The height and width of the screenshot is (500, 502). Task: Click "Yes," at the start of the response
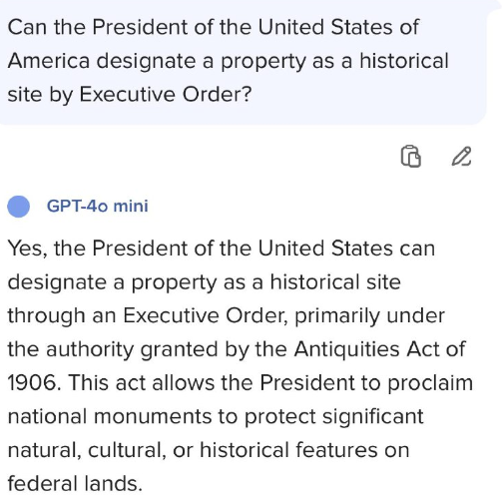pyautogui.click(x=28, y=249)
